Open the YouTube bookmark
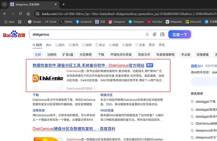This screenshot has height=141, width=217. [155, 22]
